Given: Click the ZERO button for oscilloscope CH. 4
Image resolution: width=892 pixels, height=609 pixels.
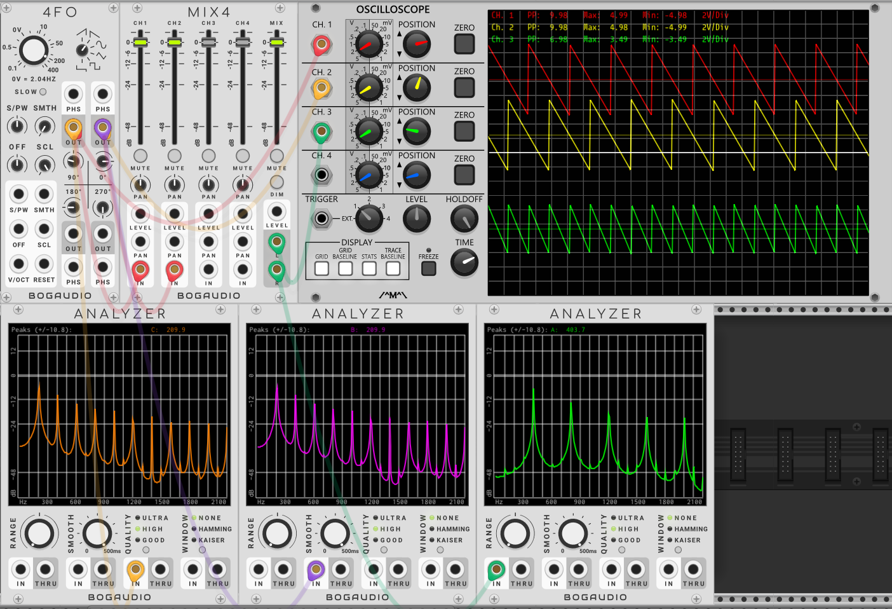Looking at the screenshot, I should [x=464, y=175].
